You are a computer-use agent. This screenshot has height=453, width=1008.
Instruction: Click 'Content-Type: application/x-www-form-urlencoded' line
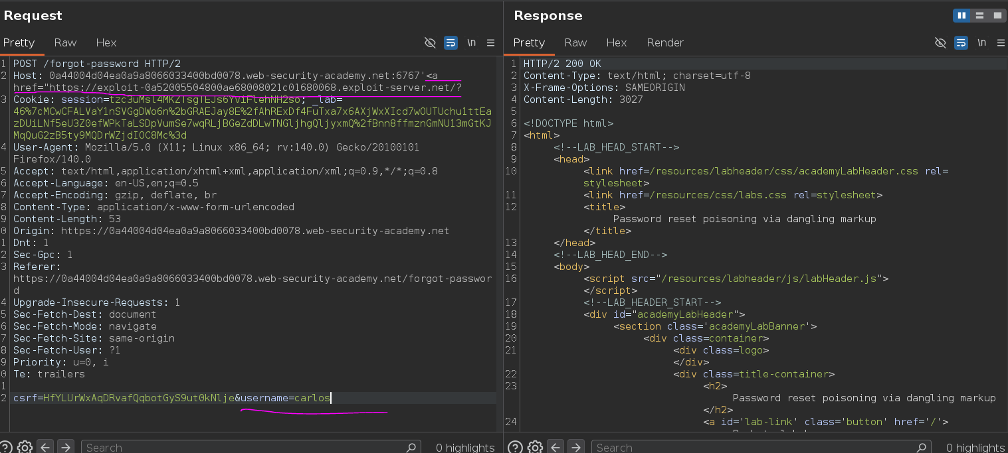(x=153, y=207)
